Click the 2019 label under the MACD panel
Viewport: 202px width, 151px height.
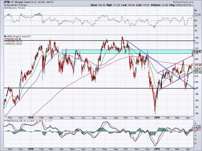pyautogui.click(x=157, y=149)
